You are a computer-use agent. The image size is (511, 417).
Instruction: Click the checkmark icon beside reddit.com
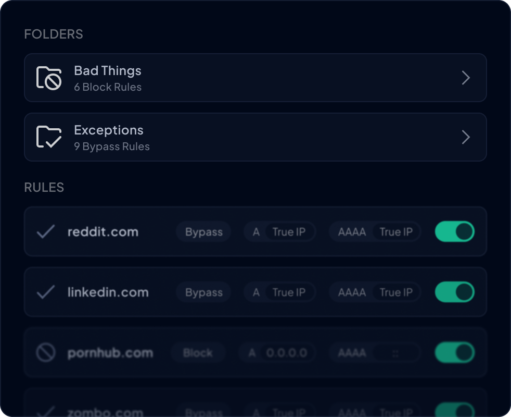tap(46, 231)
